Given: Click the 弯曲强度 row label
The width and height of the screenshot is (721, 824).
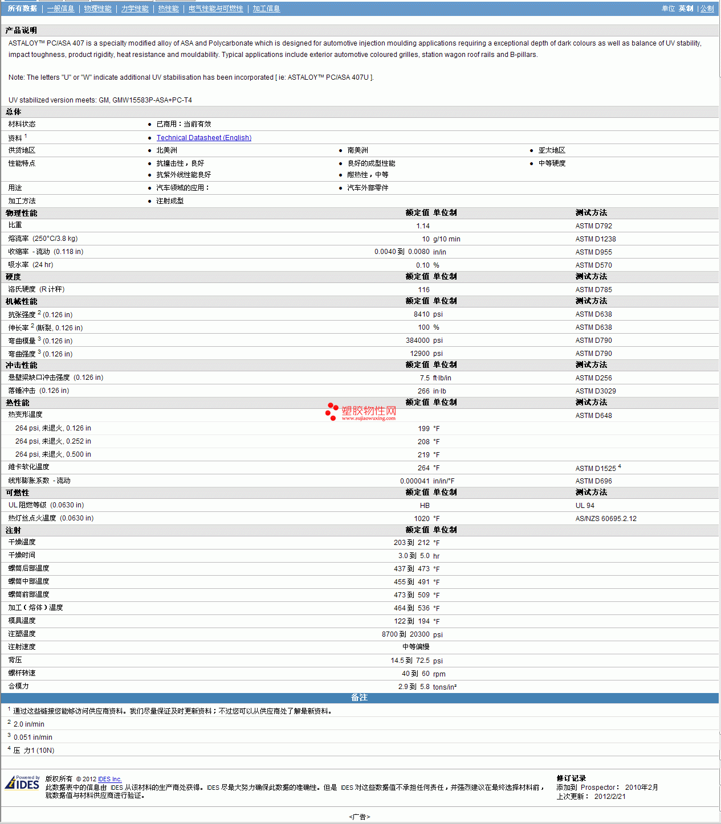Looking at the screenshot, I should [40, 354].
